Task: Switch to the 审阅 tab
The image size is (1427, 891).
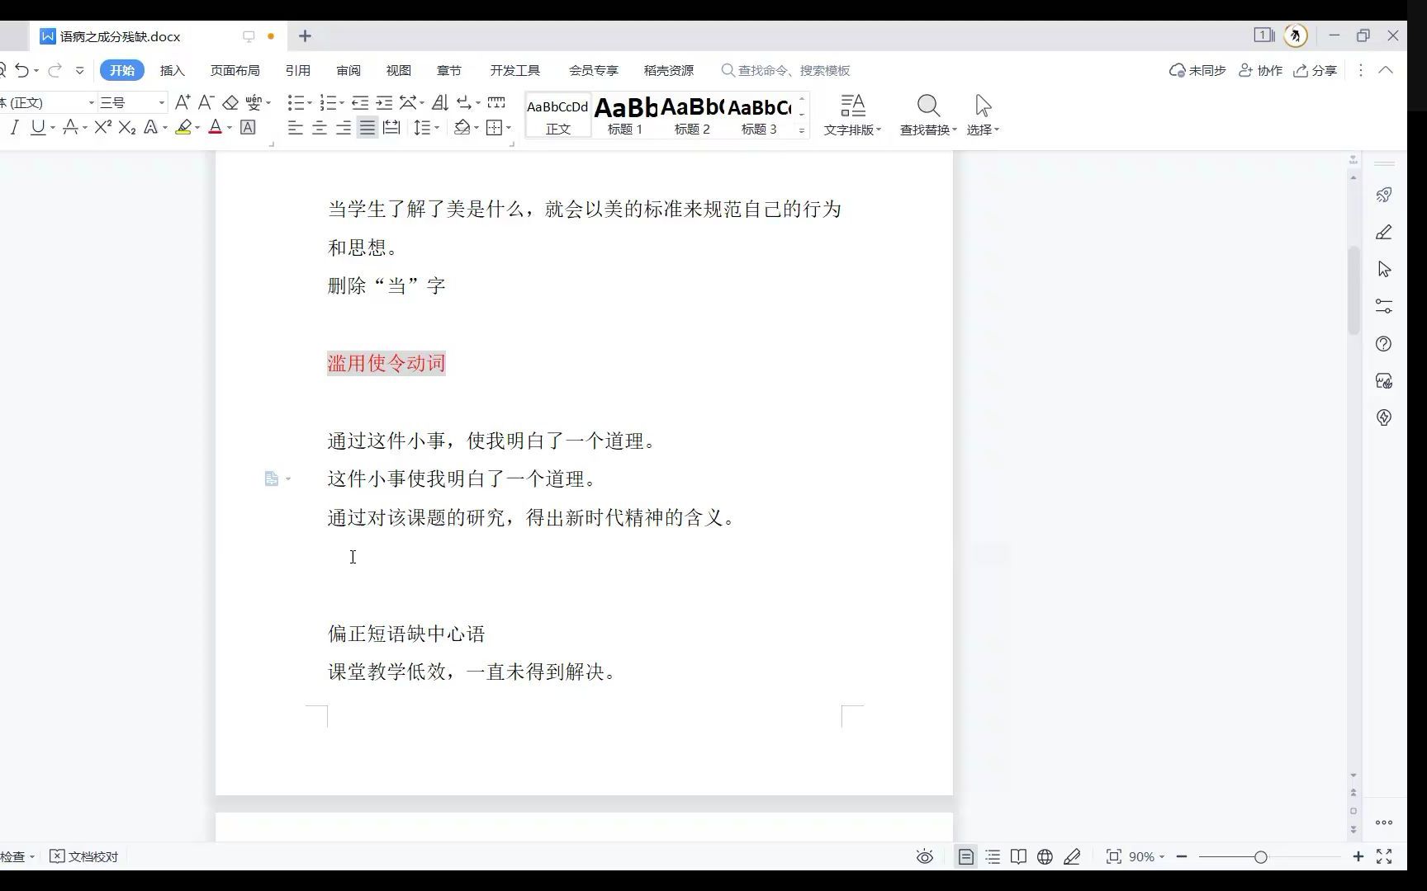Action: (348, 70)
